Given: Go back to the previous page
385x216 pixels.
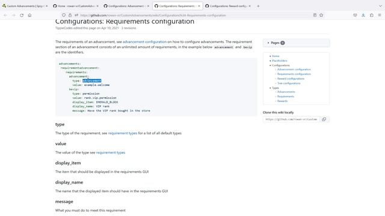Looking at the screenshot, I should [x=5, y=15].
